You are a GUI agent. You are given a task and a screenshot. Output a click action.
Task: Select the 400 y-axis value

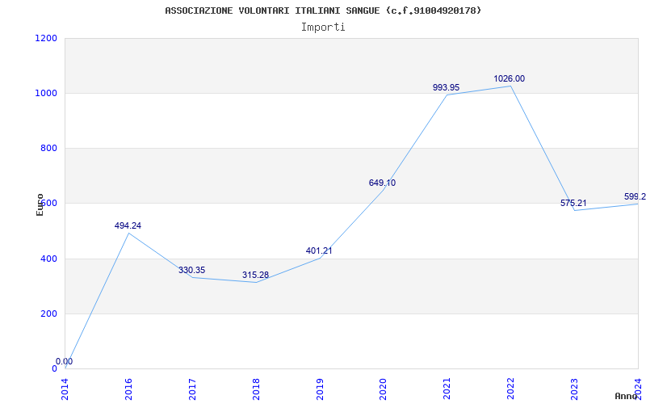point(48,259)
